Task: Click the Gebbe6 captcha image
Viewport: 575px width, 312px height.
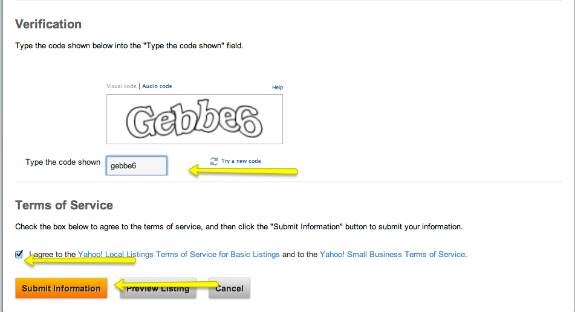Action: [x=195, y=119]
